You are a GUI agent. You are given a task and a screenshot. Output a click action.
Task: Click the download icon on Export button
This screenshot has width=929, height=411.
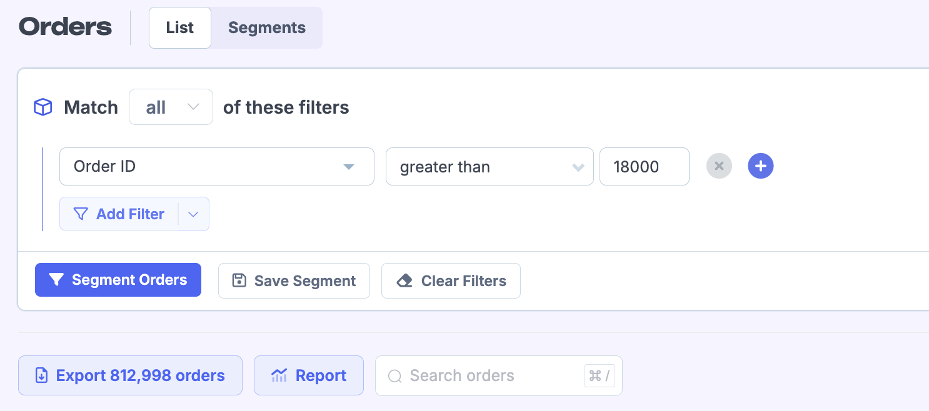(41, 375)
